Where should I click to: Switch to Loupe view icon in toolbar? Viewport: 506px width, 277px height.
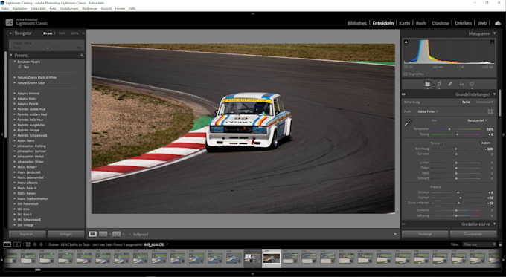92,234
